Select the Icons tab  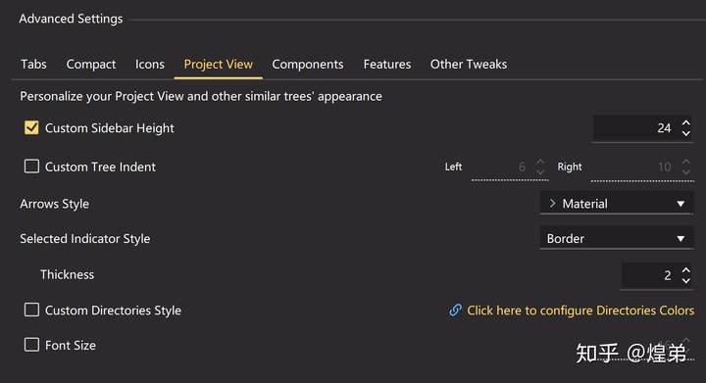click(149, 65)
